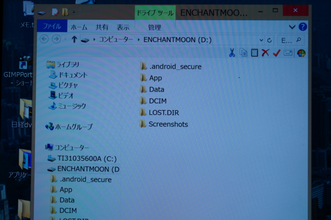The width and height of the screenshot is (331, 220).
Task: Switch to the 共有 ribbon tab
Action: point(102,27)
